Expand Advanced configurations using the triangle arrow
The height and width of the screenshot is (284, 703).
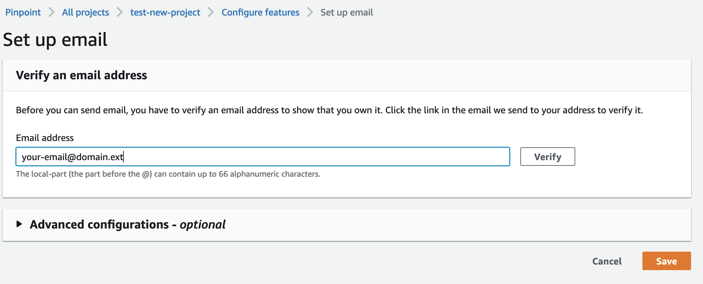point(19,224)
